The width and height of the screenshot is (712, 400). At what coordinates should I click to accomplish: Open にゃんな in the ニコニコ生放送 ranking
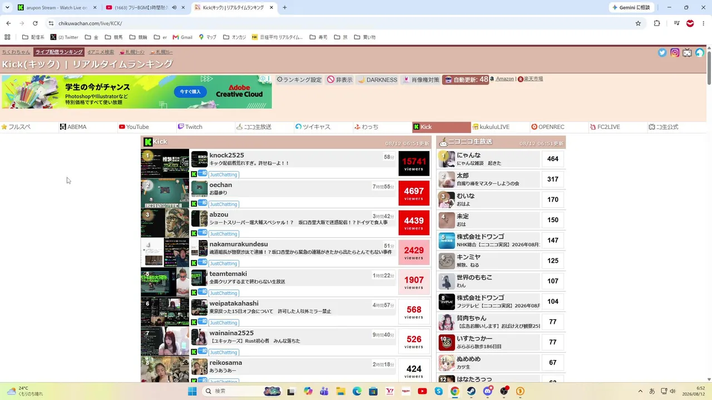coord(469,156)
